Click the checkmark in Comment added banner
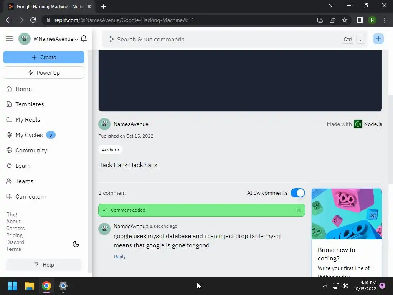The width and height of the screenshot is (393, 295). [x=105, y=210]
